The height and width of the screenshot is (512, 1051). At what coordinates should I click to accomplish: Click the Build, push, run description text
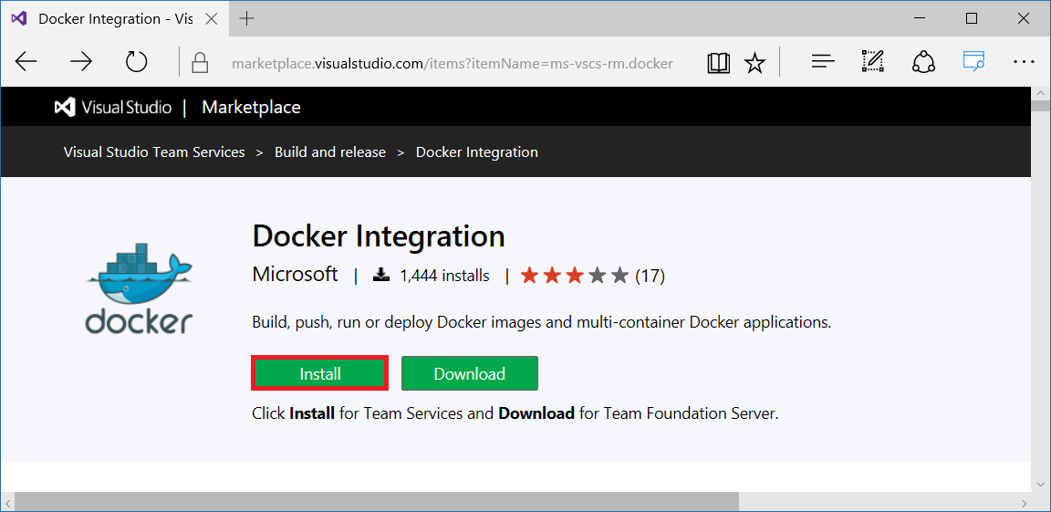(x=542, y=322)
